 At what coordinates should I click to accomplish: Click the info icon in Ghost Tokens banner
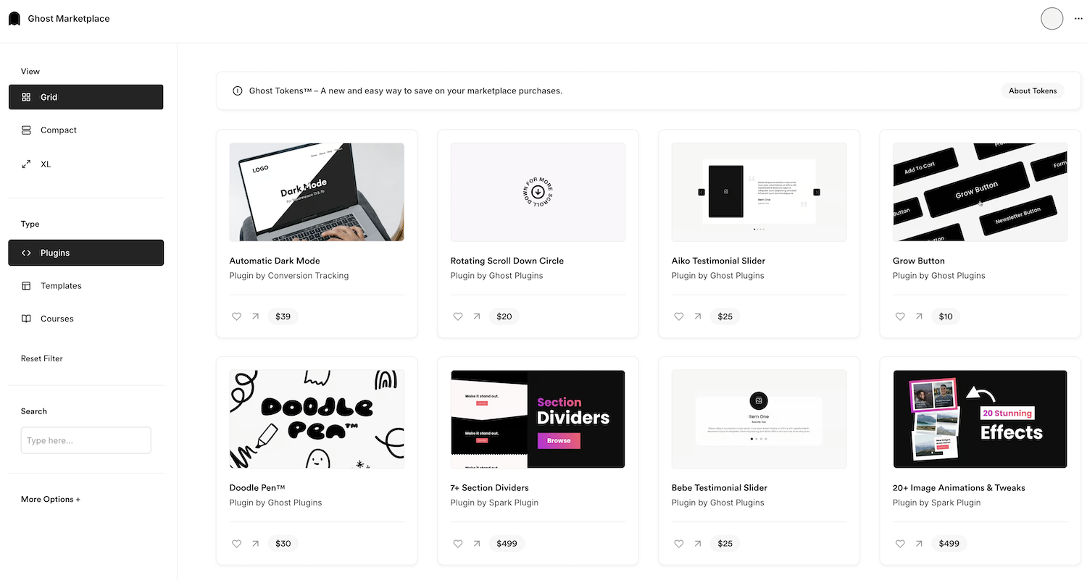[x=237, y=91]
